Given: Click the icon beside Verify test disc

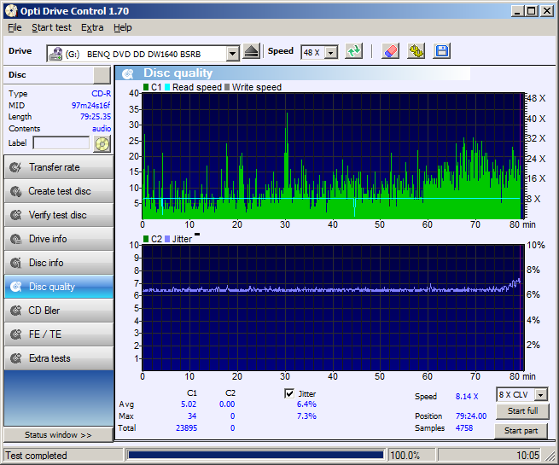Looking at the screenshot, I should coord(15,215).
